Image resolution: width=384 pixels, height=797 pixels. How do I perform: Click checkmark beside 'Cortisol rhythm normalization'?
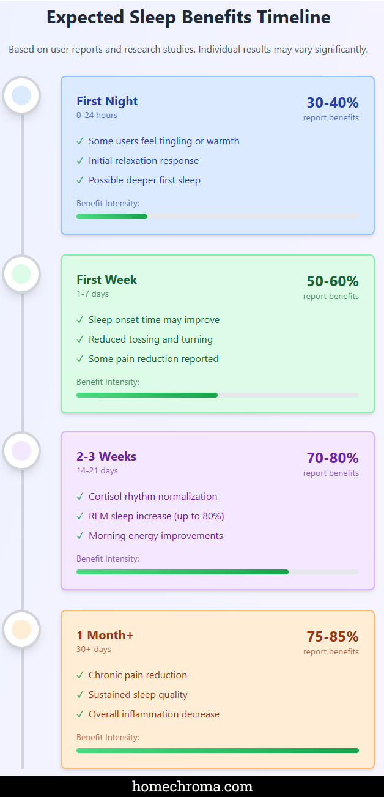[80, 497]
